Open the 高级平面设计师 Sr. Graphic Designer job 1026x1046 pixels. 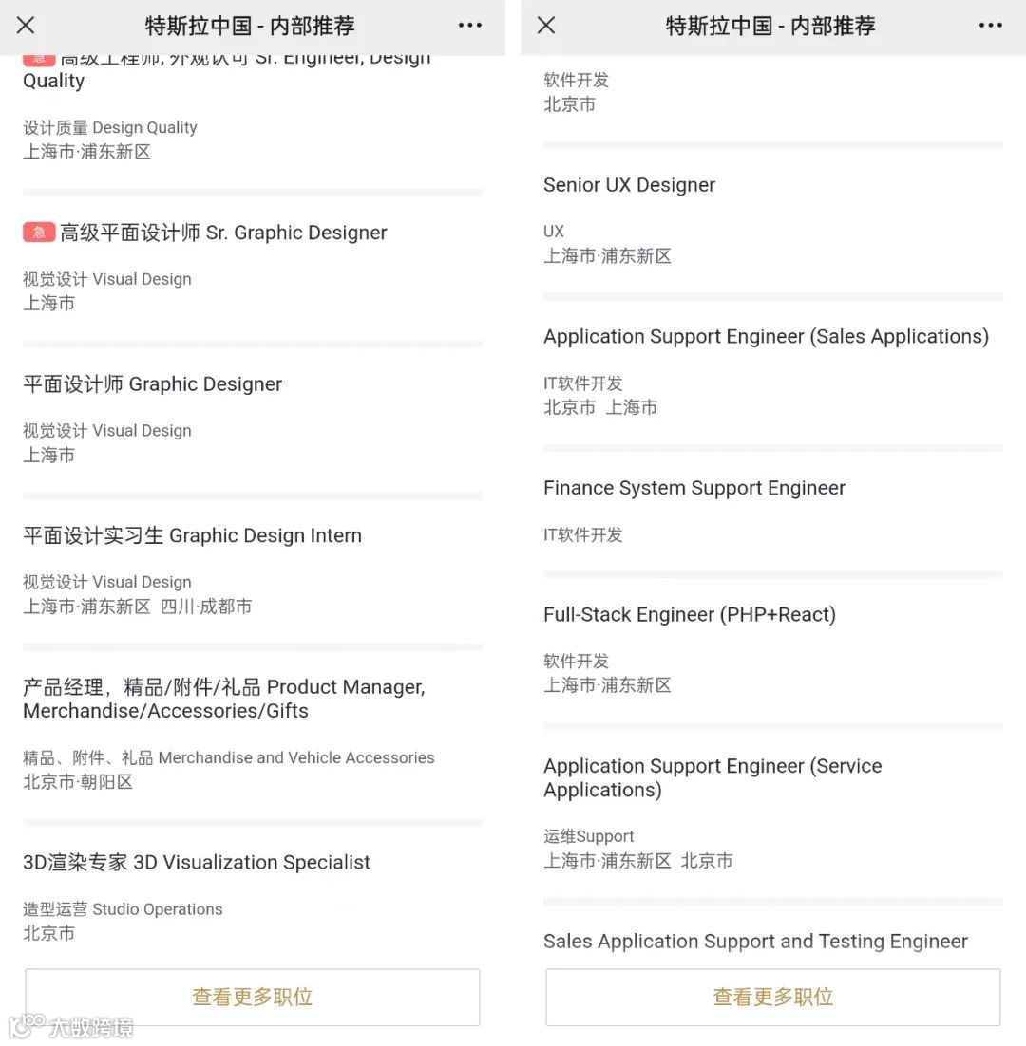click(223, 233)
